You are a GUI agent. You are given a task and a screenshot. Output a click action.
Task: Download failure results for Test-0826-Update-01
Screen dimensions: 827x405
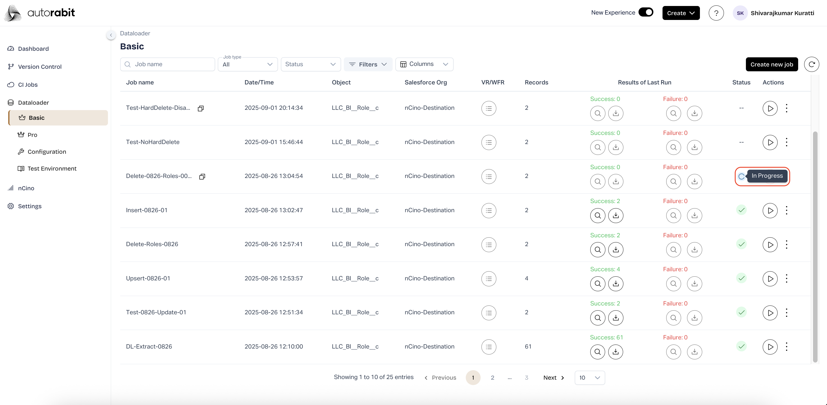[694, 318]
